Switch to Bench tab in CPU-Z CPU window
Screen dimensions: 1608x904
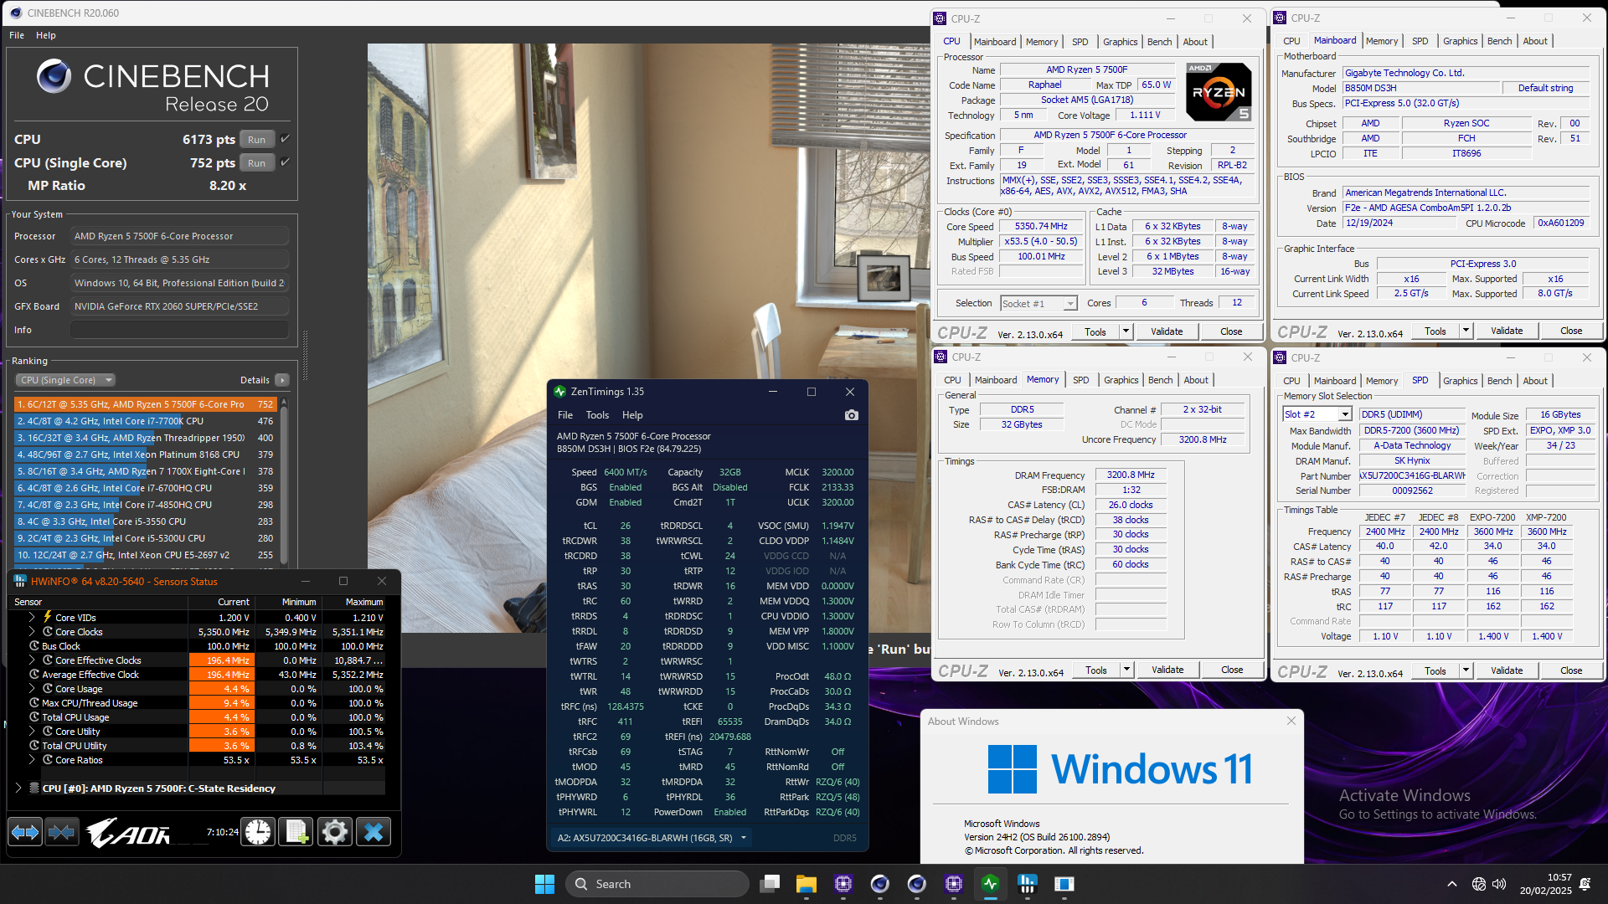point(1159,42)
